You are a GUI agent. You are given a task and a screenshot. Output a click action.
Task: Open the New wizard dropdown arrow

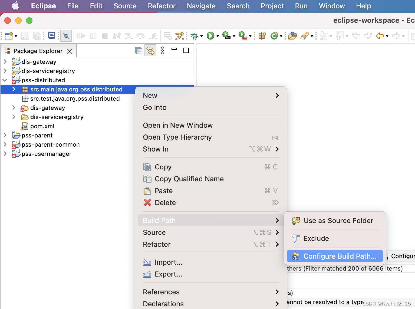point(16,36)
